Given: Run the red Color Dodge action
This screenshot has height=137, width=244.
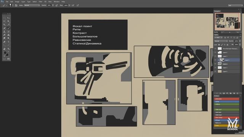Looking at the screenshot, I should tap(226, 118).
